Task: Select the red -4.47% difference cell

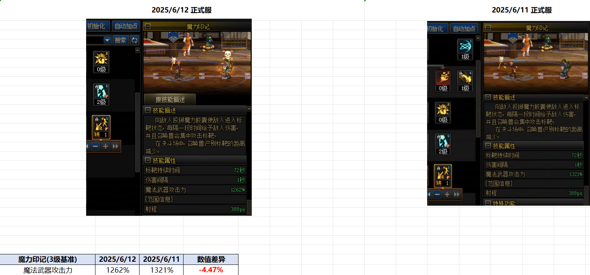Action: pos(211,270)
